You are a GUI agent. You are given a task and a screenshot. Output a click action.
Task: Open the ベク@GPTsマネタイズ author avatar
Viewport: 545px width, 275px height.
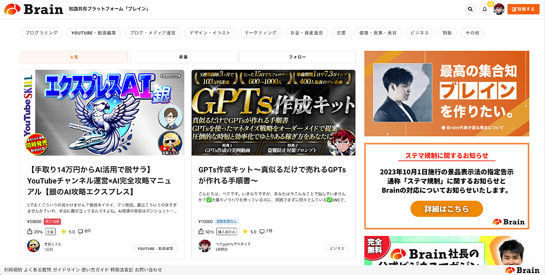[205, 246]
